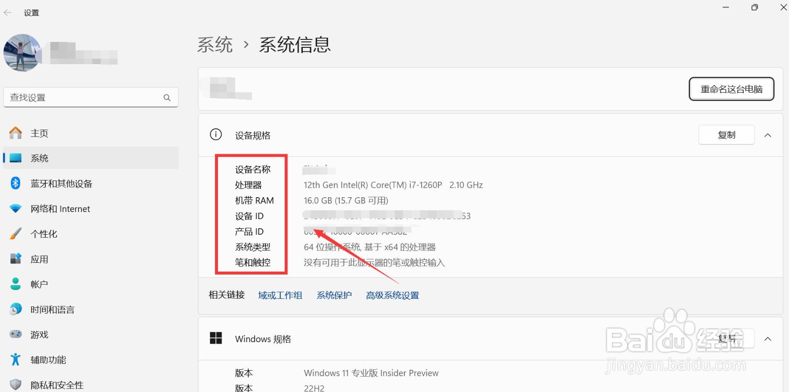Screen dimensions: 789x392
Task: Open the 应用 apps icon
Action: pyautogui.click(x=16, y=259)
